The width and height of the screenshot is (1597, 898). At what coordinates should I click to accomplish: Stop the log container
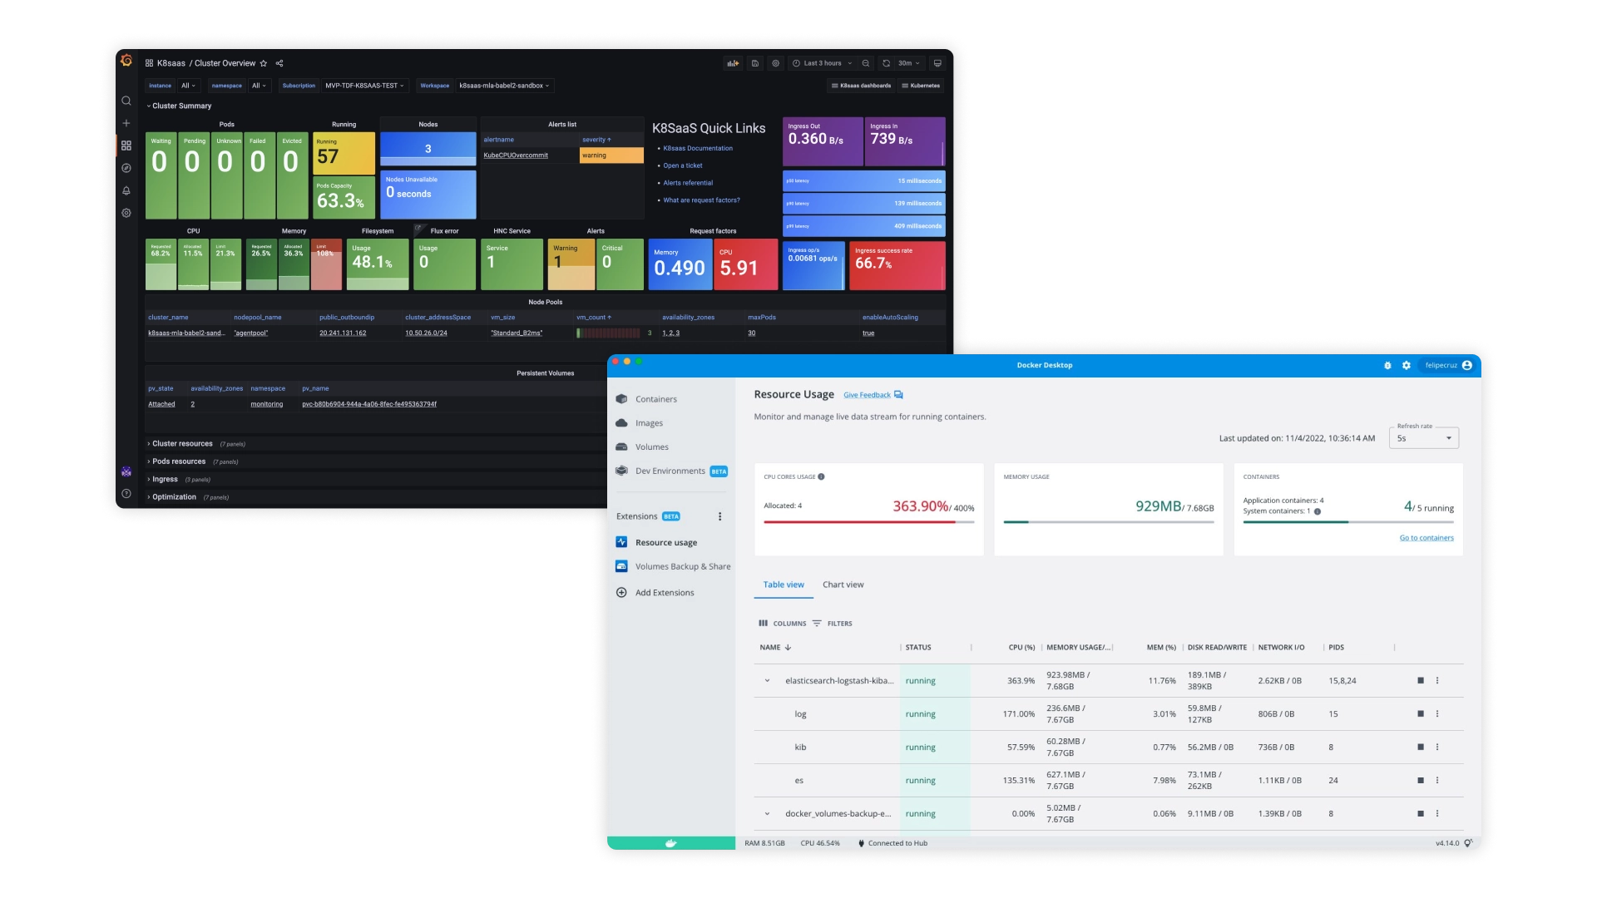point(1421,714)
